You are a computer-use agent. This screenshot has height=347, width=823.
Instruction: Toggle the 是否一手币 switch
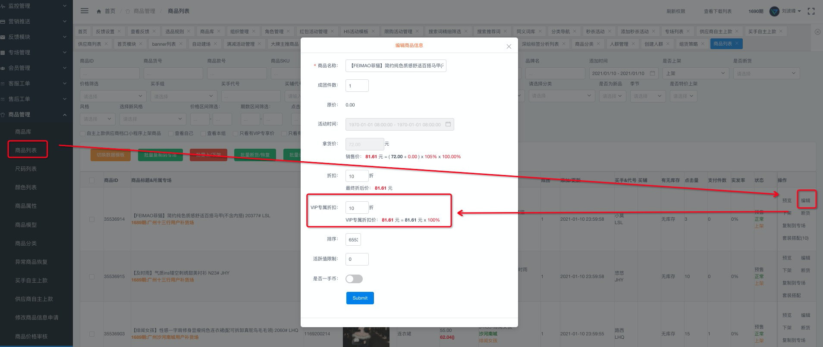[x=354, y=279]
